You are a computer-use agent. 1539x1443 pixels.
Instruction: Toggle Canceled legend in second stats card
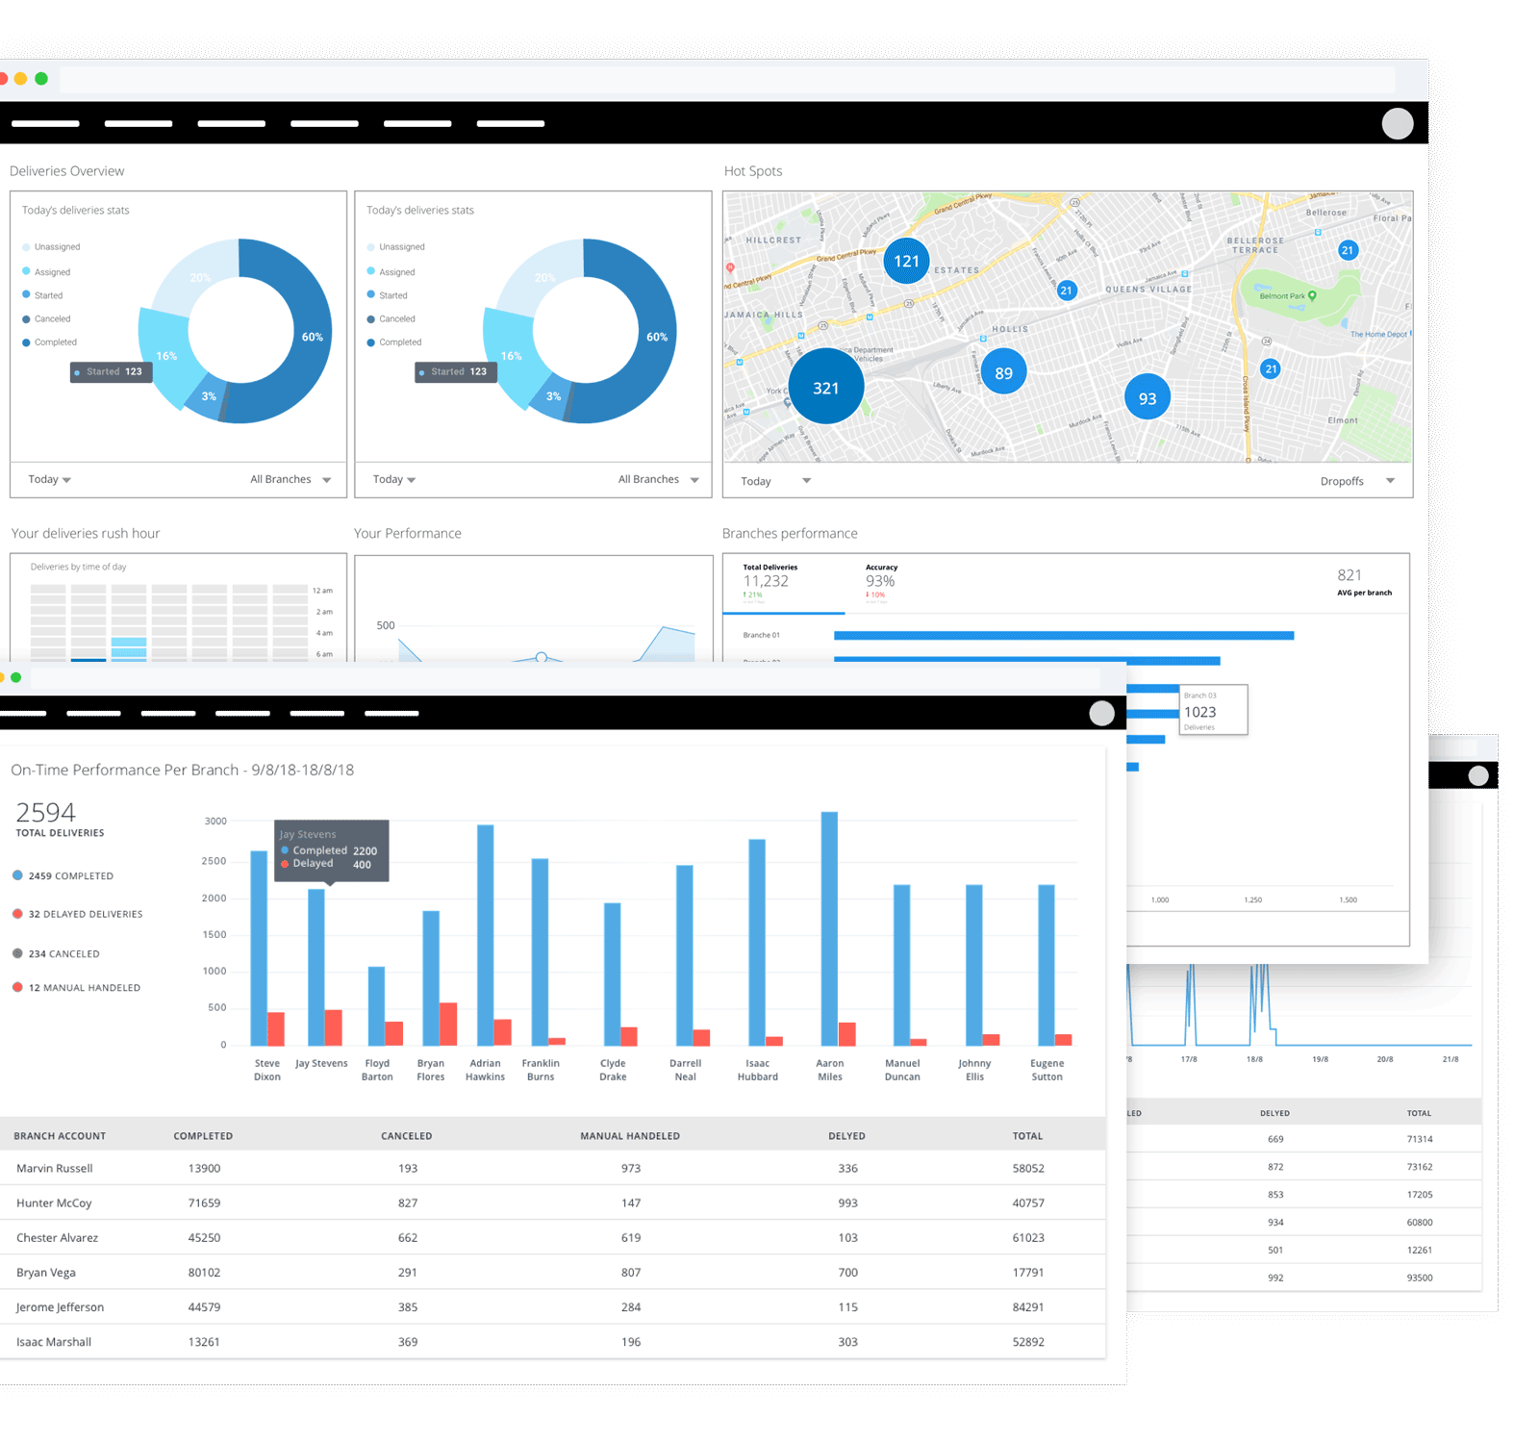coord(391,318)
